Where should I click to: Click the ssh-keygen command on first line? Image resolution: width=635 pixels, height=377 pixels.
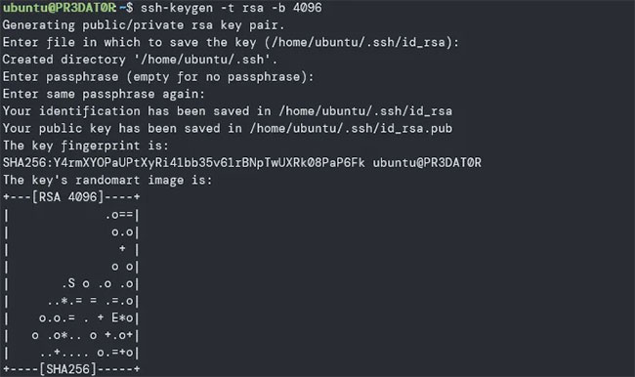coord(177,8)
